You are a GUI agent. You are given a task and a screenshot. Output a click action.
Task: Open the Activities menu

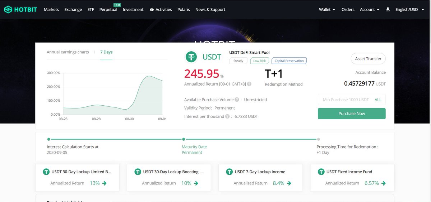161,10
